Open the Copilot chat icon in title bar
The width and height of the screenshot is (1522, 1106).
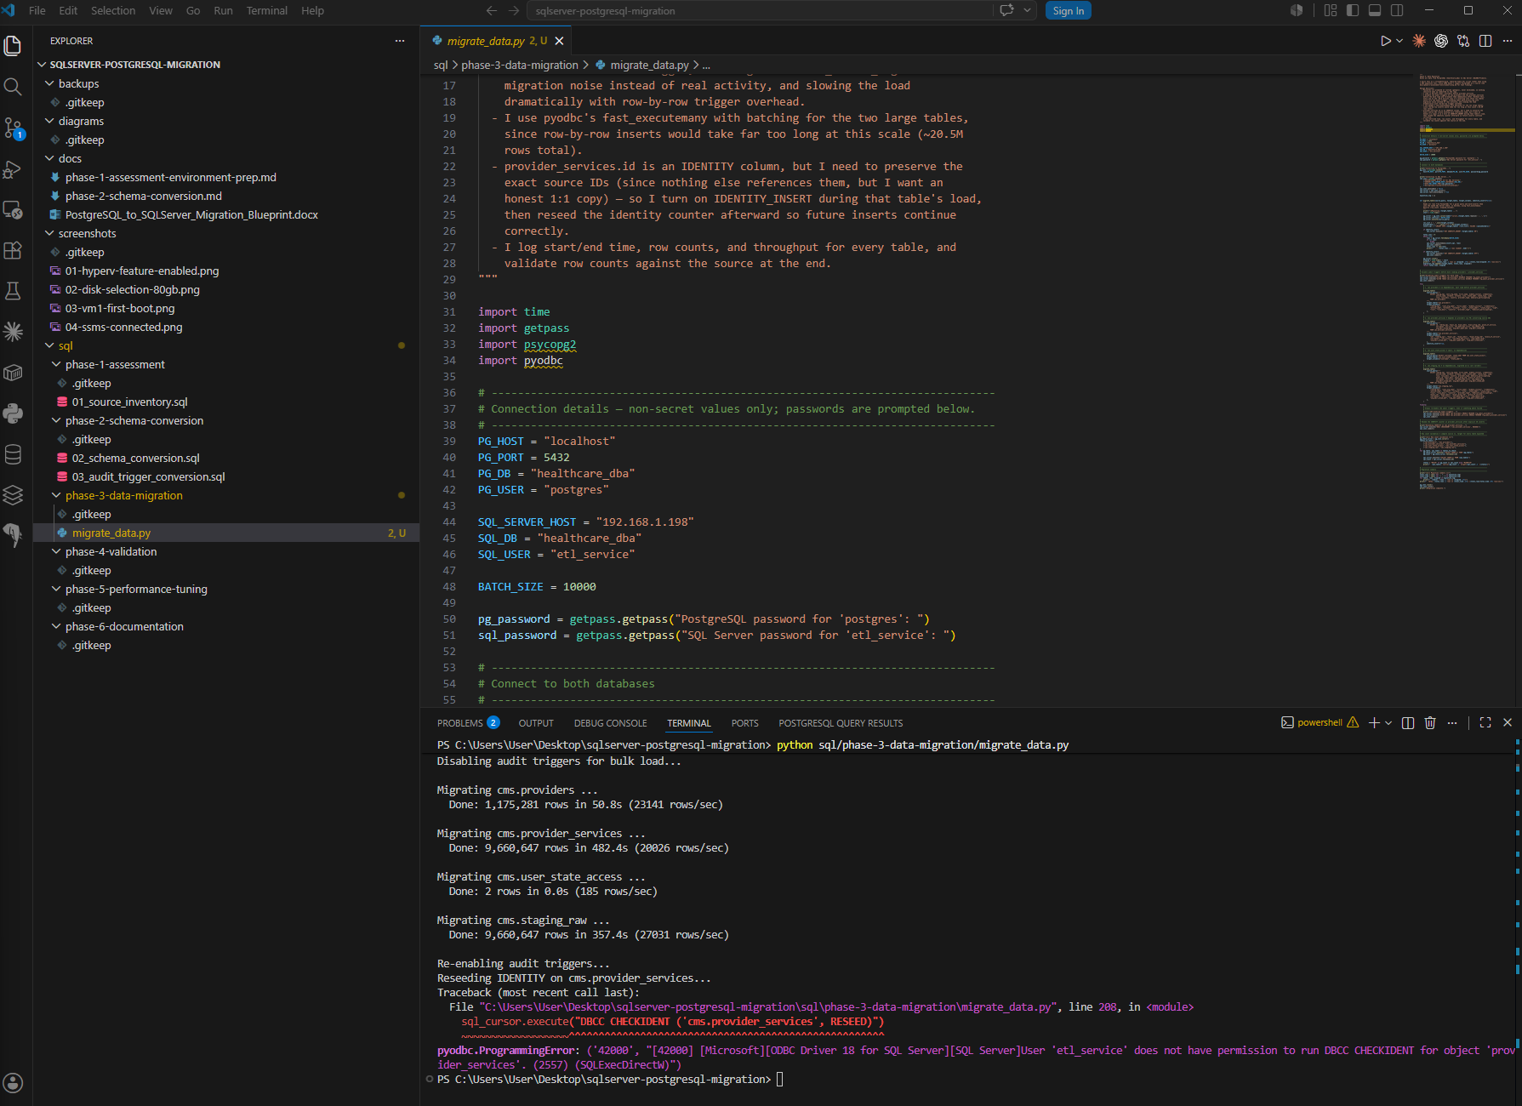click(x=1007, y=10)
